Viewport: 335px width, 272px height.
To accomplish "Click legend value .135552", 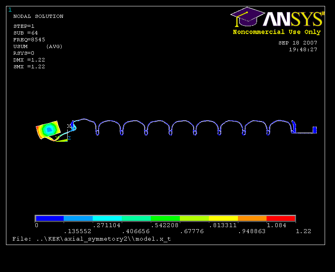I will (x=78, y=231).
